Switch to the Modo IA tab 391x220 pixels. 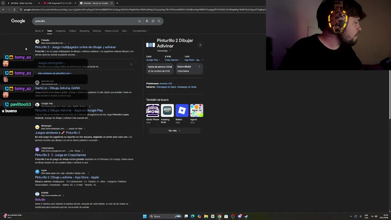tap(39, 31)
